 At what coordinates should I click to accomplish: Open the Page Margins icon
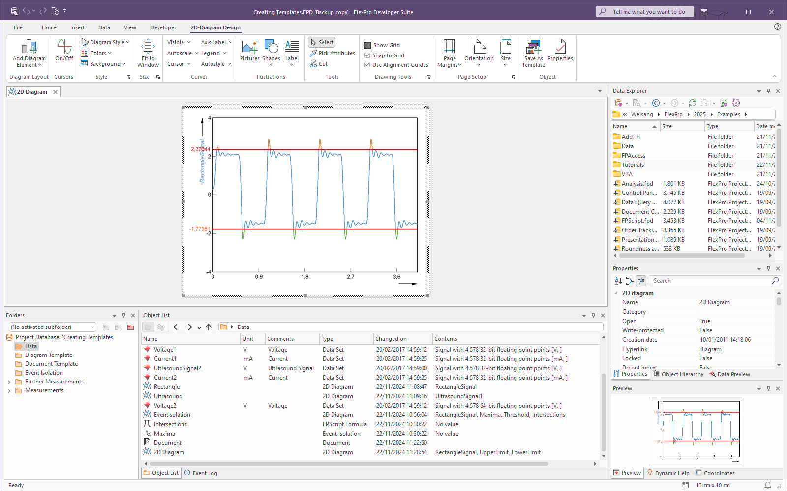pos(449,48)
